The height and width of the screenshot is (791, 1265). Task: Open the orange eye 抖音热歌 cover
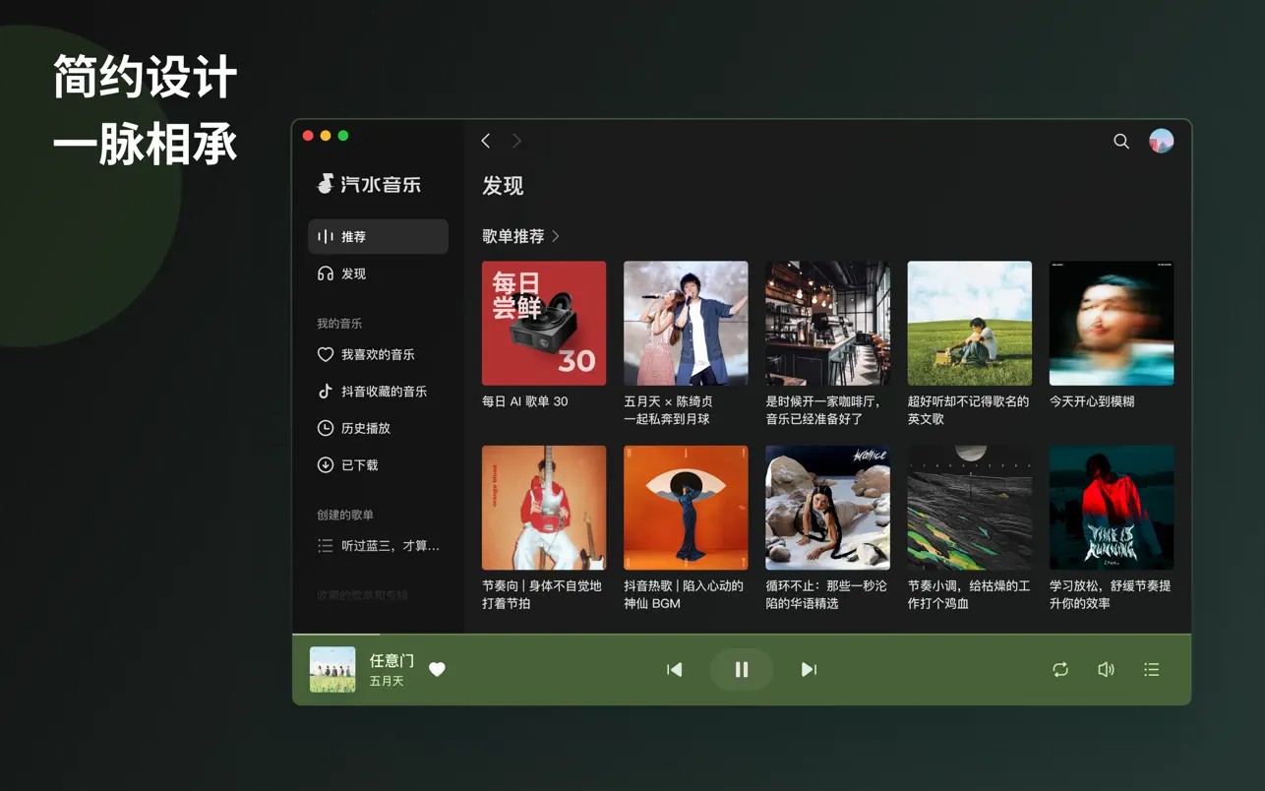[x=686, y=508]
